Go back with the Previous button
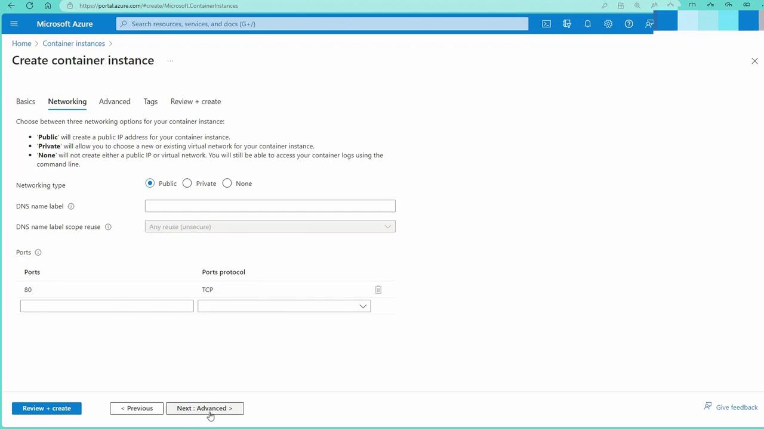This screenshot has height=429, width=764. tap(137, 408)
